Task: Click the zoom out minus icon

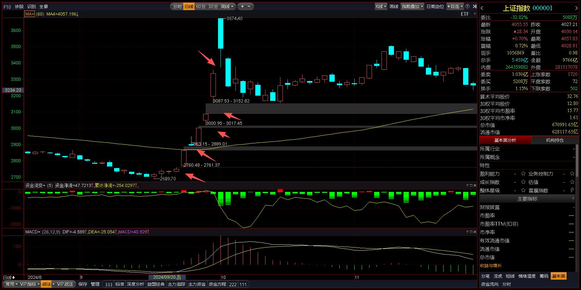Action: tap(249, 6)
